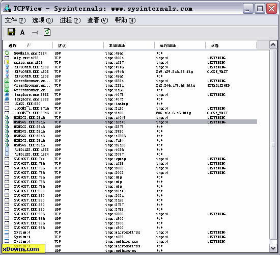Click local address npc:10540 in highlighted row
This screenshot has height=255, width=280.
click(116, 122)
